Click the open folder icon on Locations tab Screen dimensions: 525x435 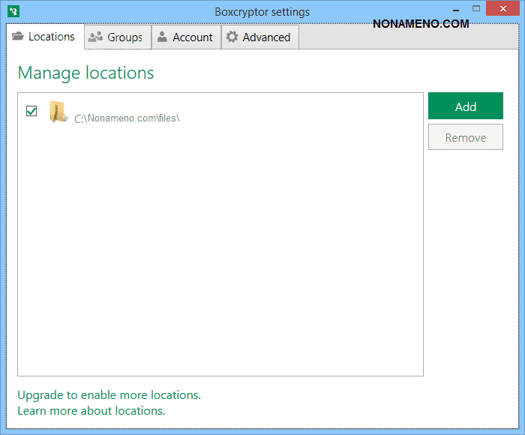pos(19,37)
